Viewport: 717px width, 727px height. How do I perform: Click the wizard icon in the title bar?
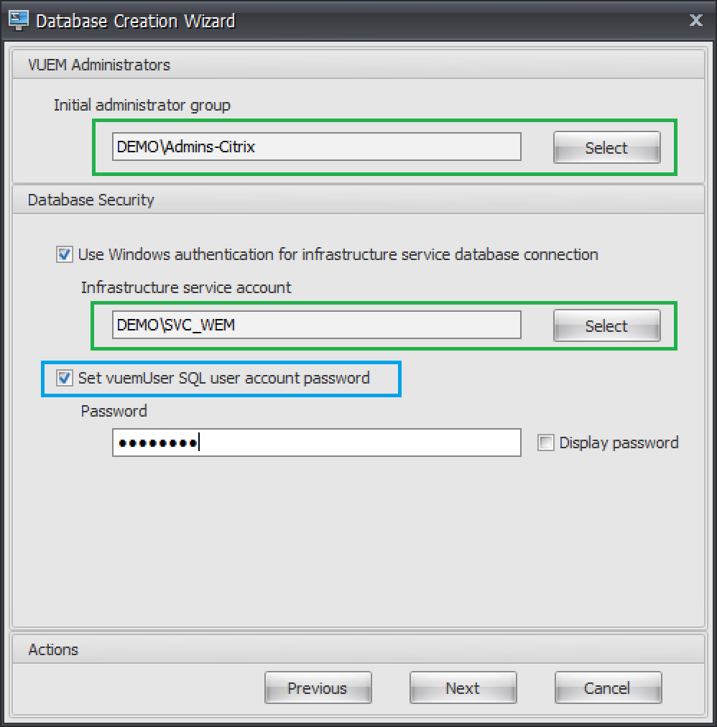coord(17,20)
